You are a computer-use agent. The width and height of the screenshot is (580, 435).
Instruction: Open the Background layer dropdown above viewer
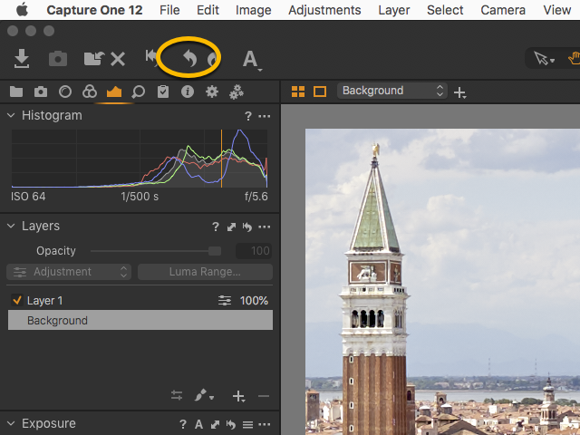pos(392,91)
